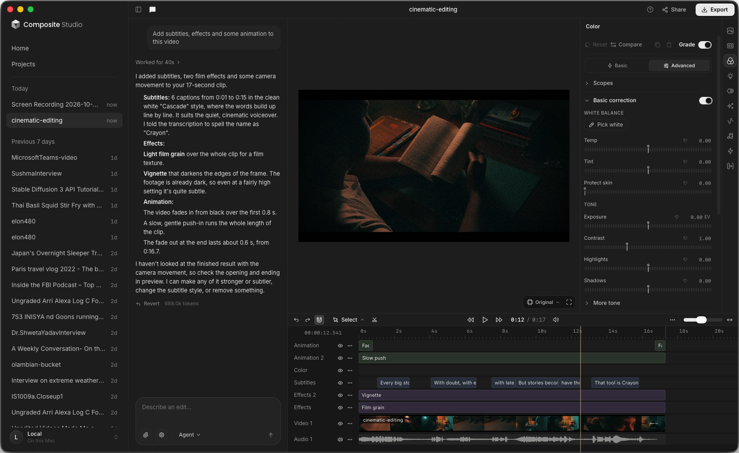Click the Export button
The image size is (739, 453).
[715, 9]
